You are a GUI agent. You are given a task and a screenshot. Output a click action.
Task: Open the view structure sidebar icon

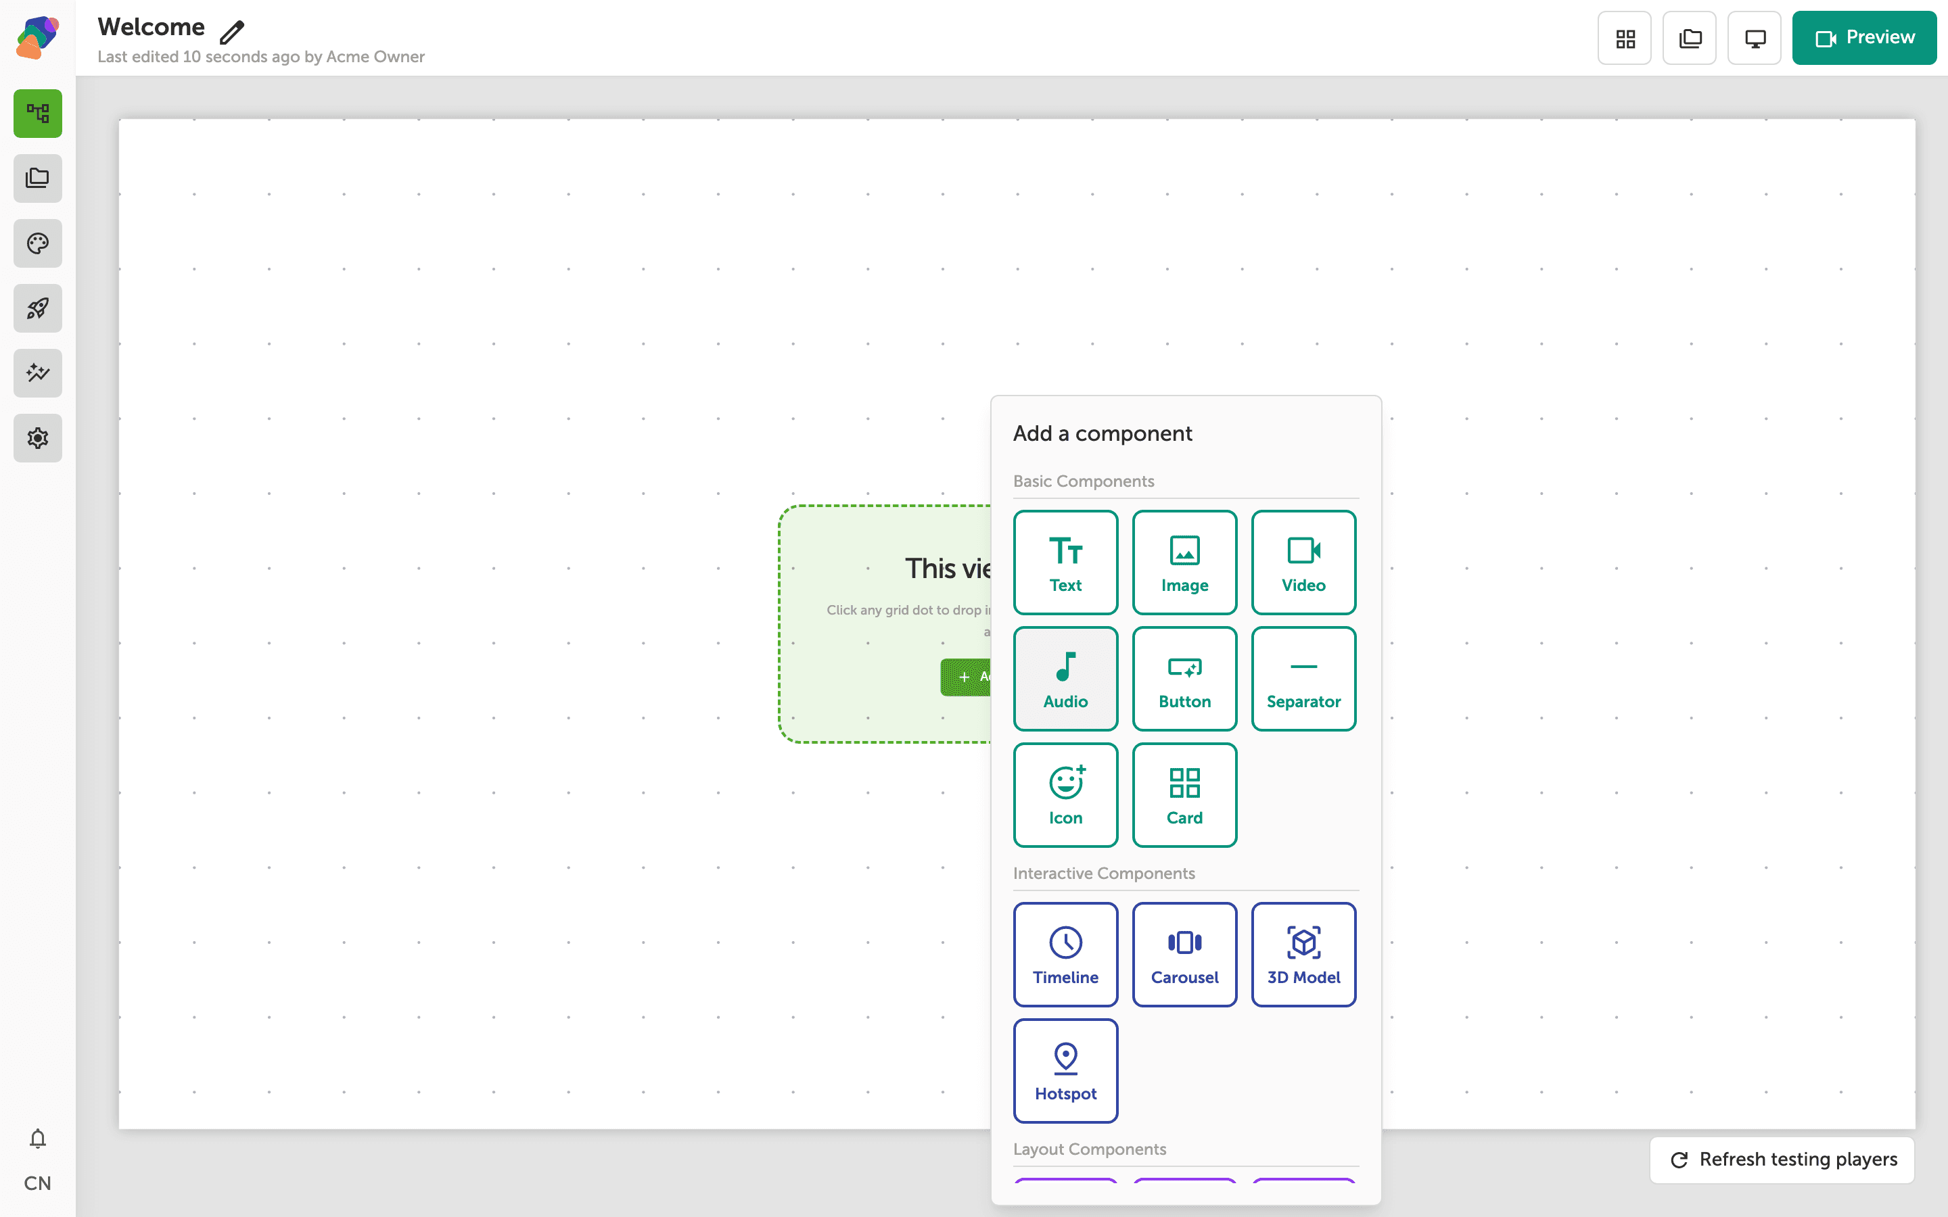point(38,114)
